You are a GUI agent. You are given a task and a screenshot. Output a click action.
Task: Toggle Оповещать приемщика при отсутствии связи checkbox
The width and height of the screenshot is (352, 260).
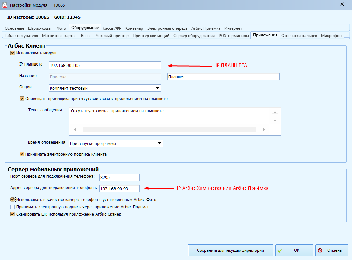click(x=22, y=99)
